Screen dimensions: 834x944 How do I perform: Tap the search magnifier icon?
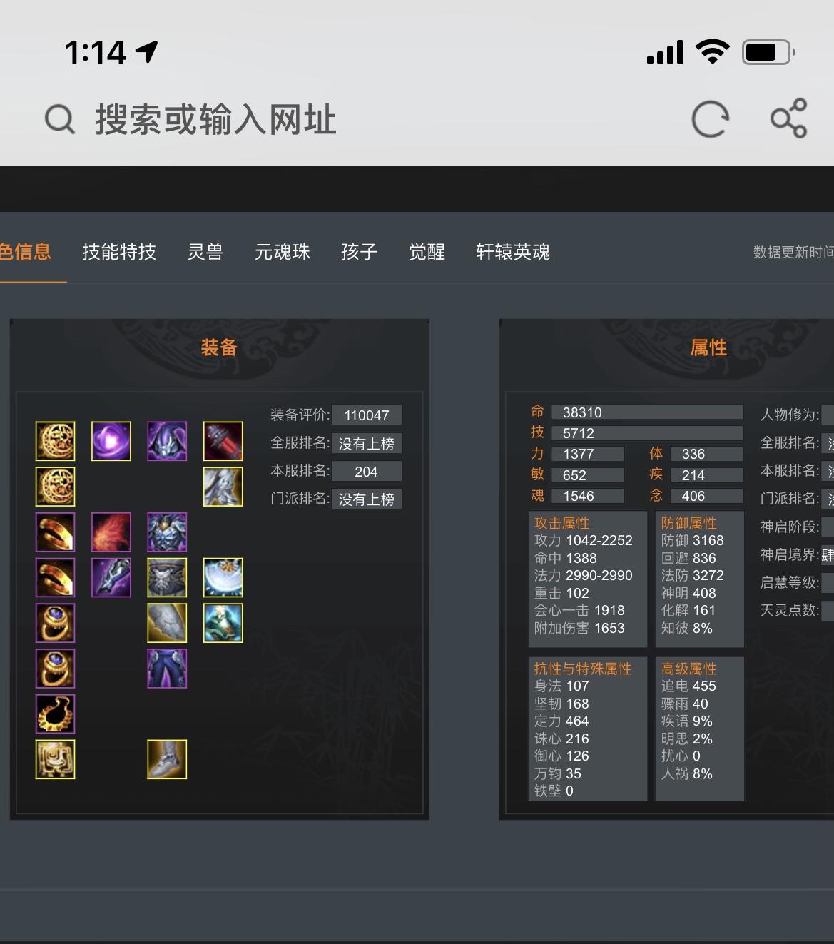tap(60, 119)
